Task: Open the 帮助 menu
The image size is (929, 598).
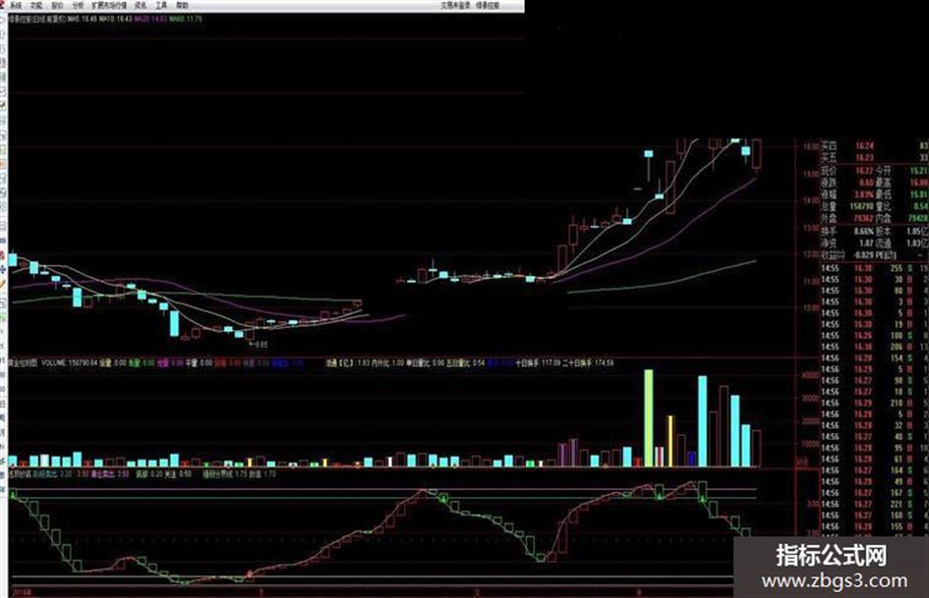Action: click(182, 5)
